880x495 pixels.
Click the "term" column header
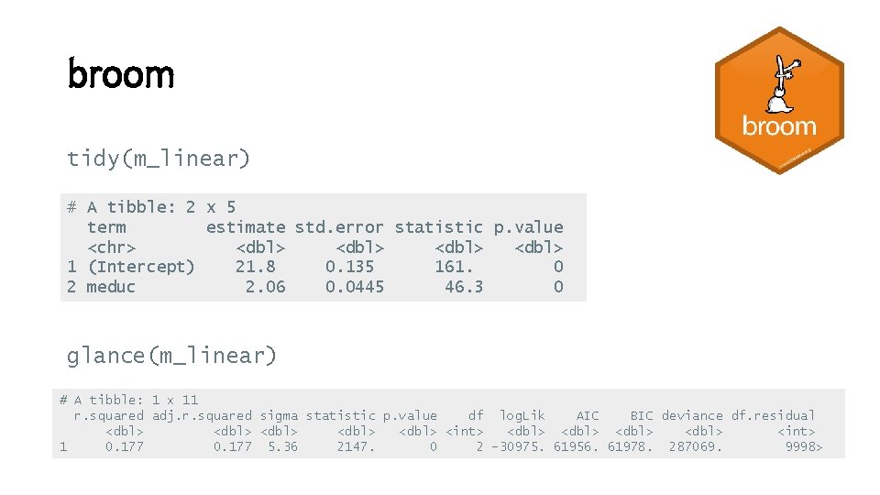tap(106, 227)
